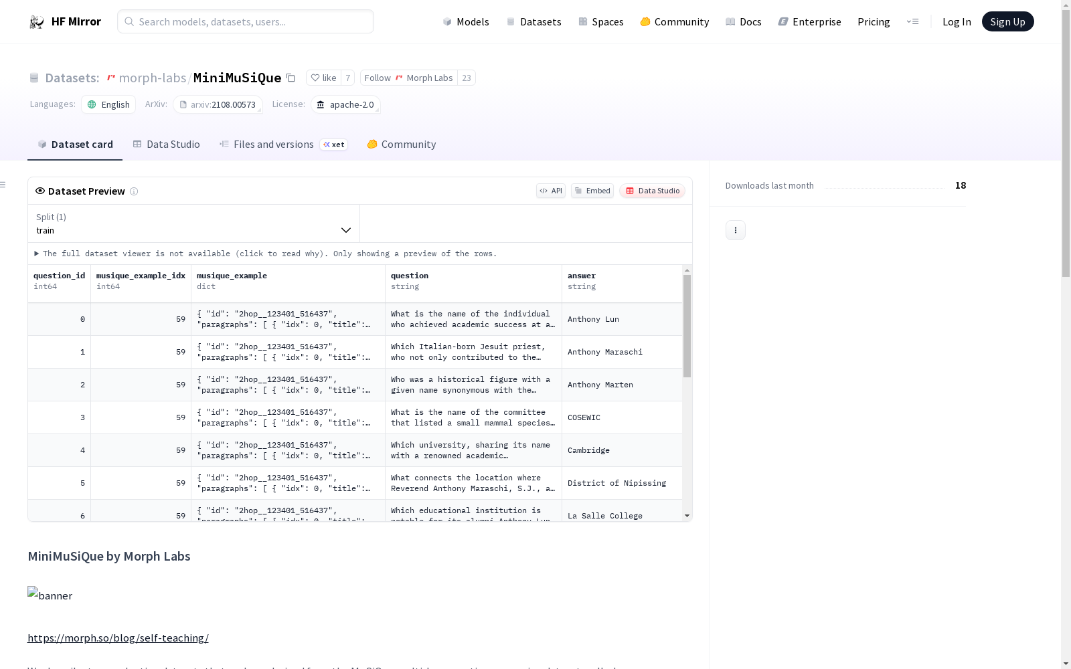The image size is (1071, 669).
Task: Switch to the Dataset card tab
Action: click(75, 145)
